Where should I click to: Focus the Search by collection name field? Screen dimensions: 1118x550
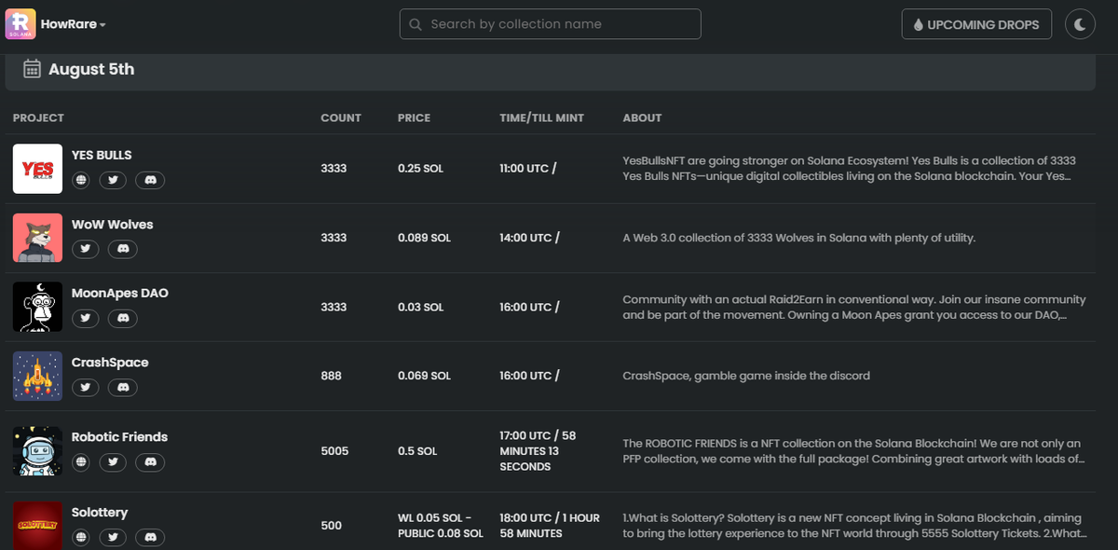click(x=551, y=24)
